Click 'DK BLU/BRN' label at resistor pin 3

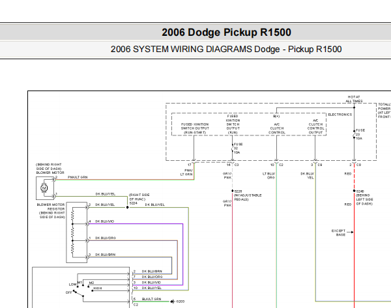coord(105,255)
